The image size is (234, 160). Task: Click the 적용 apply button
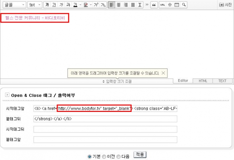coord(140,155)
